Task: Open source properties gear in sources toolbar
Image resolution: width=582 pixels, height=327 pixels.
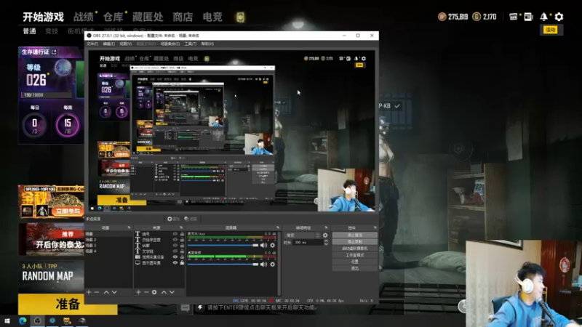Action: tap(154, 292)
